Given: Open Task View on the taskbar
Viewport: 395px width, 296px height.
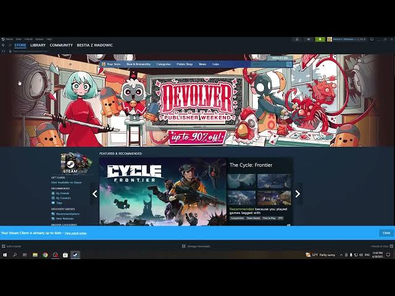Looking at the screenshot, I should (x=25, y=255).
